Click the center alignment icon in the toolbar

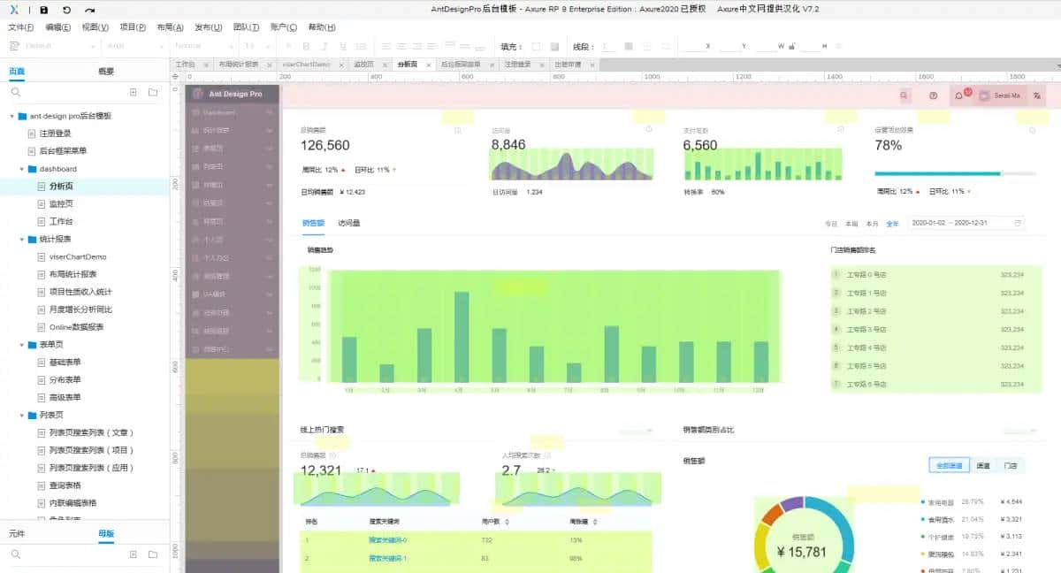click(401, 45)
